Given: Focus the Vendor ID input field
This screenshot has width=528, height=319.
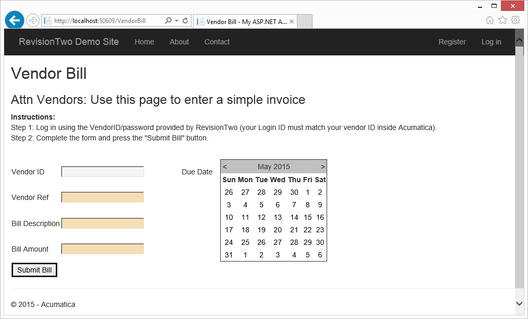Looking at the screenshot, I should point(103,172).
